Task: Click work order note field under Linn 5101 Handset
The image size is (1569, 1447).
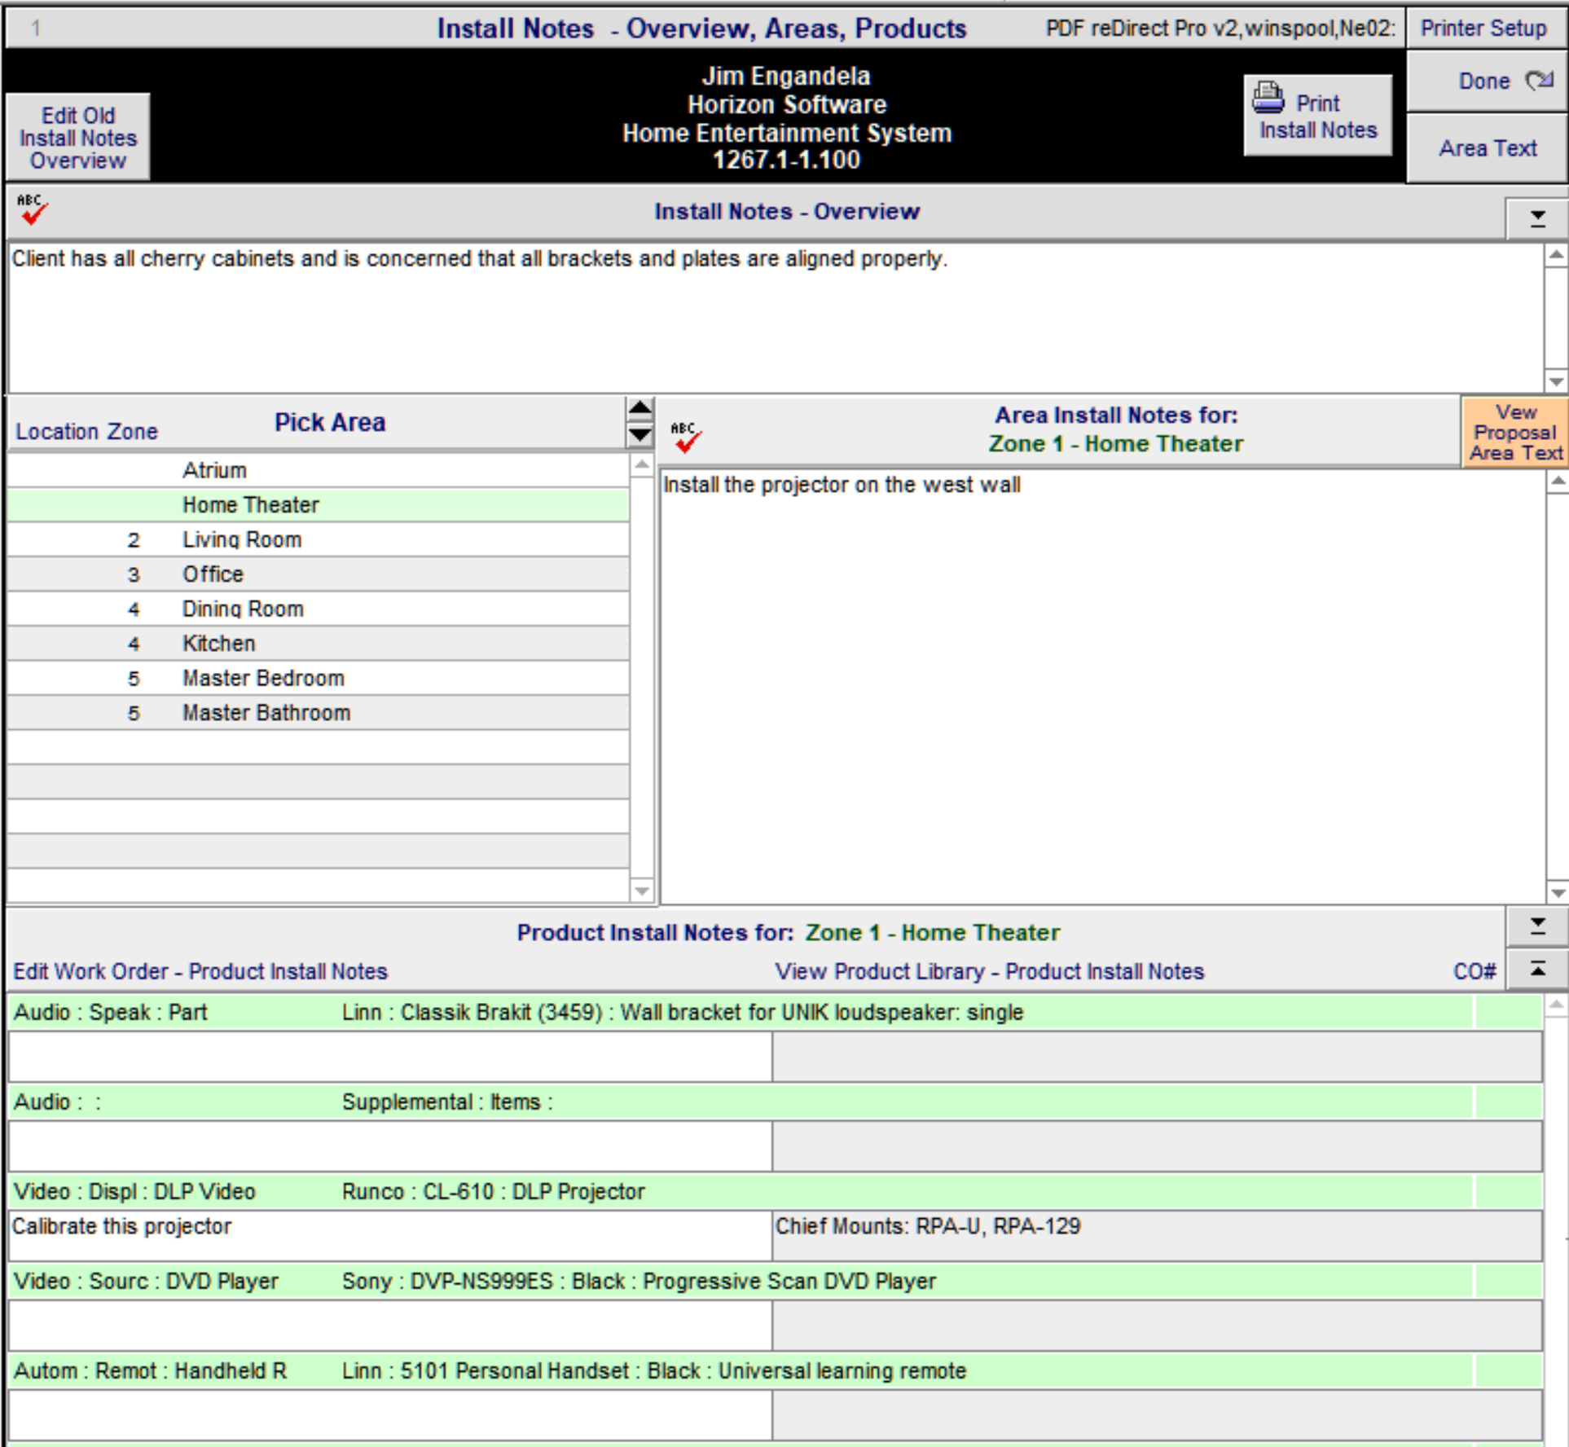Action: [390, 1414]
